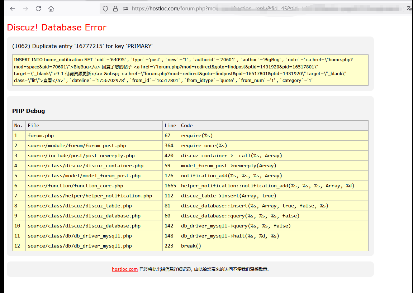Click the translate page icon in the address bar
This screenshot has height=293, width=413.
(x=409, y=9)
